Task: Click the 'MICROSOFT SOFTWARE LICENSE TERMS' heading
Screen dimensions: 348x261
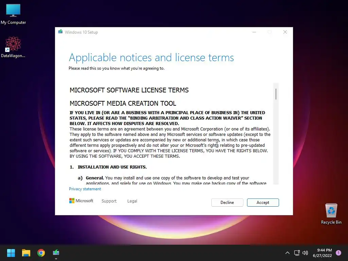Action: (x=129, y=90)
